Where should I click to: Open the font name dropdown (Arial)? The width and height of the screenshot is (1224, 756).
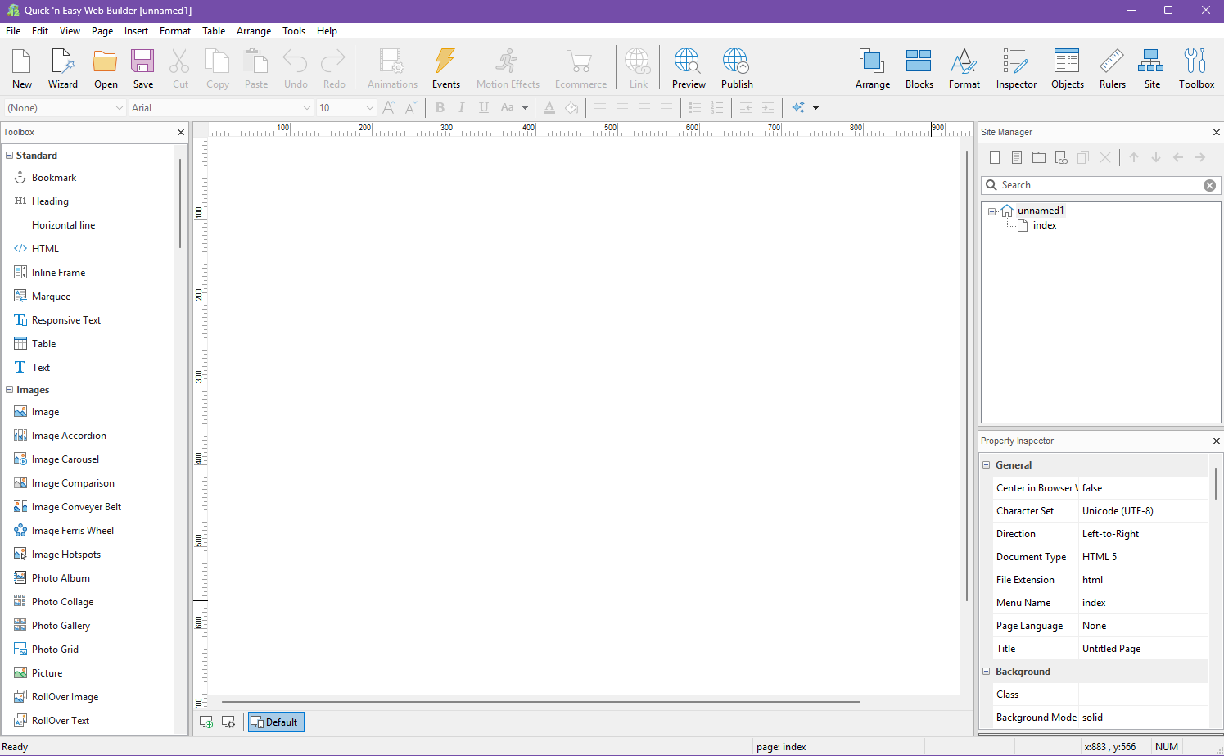point(221,108)
